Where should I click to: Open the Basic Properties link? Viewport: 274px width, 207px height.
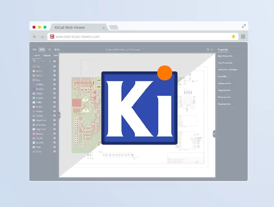click(x=225, y=56)
